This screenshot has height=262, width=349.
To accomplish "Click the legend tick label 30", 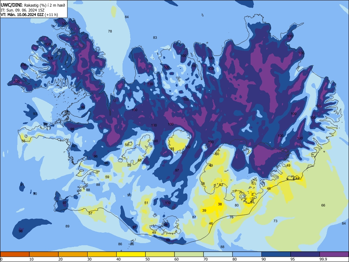I will 89,259.
